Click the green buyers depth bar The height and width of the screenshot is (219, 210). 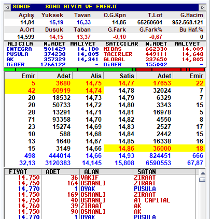point(70,69)
